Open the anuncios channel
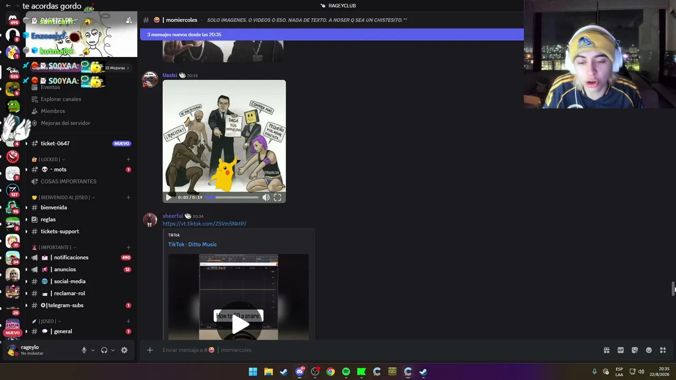 65,270
